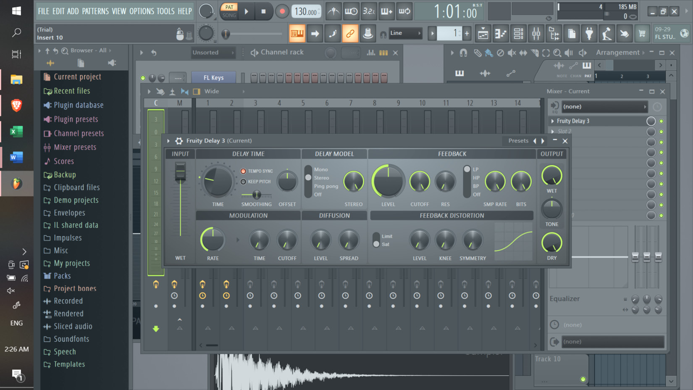Enable Keep Pitch in Fruity Delay 3
This screenshot has width=693, height=390.
pyautogui.click(x=243, y=182)
